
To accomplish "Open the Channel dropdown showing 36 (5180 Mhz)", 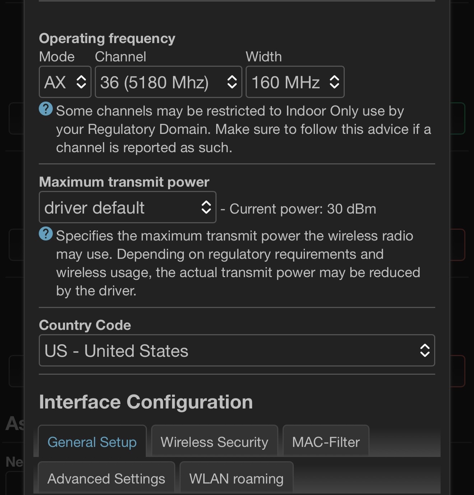I will click(x=168, y=82).
